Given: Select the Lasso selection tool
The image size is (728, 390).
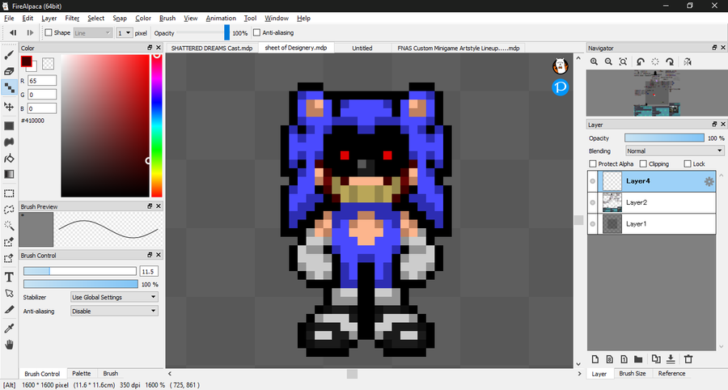Looking at the screenshot, I should tap(9, 210).
